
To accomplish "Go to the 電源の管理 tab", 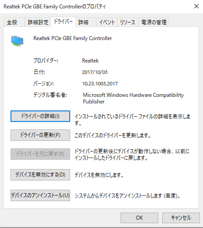I will click(x=153, y=22).
